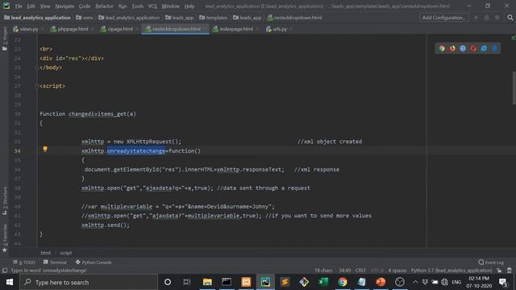Screen dimensions: 516x290
Task: Click lead_analytics_application root in breadcrumb bar
Action: click(x=37, y=18)
